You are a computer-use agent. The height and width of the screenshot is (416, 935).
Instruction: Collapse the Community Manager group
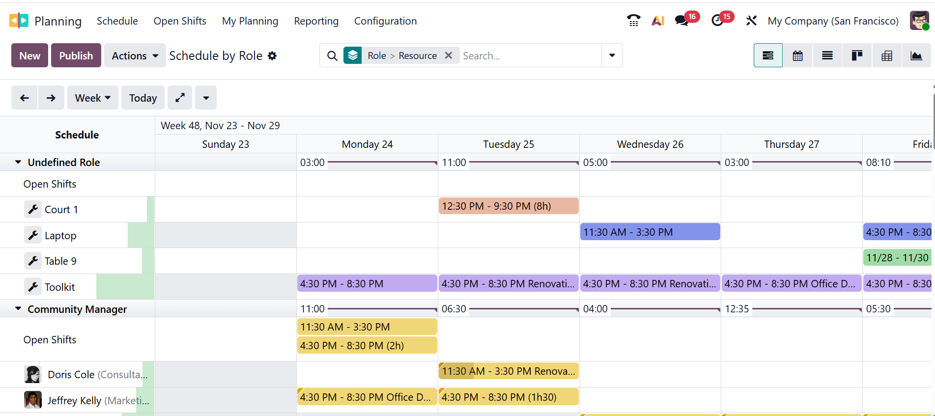pyautogui.click(x=18, y=309)
